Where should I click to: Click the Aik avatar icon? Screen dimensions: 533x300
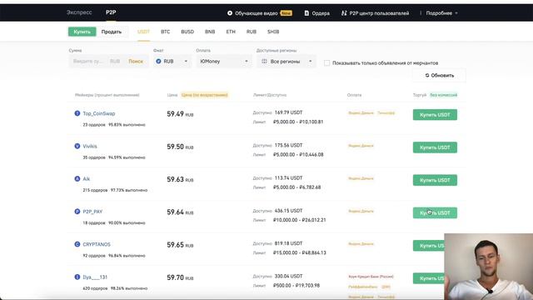[77, 178]
